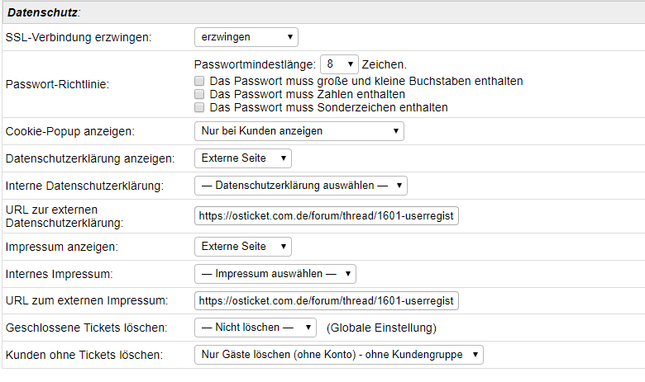
Task: Open the 'Impressum auswählen' dropdown
Action: pos(275,273)
